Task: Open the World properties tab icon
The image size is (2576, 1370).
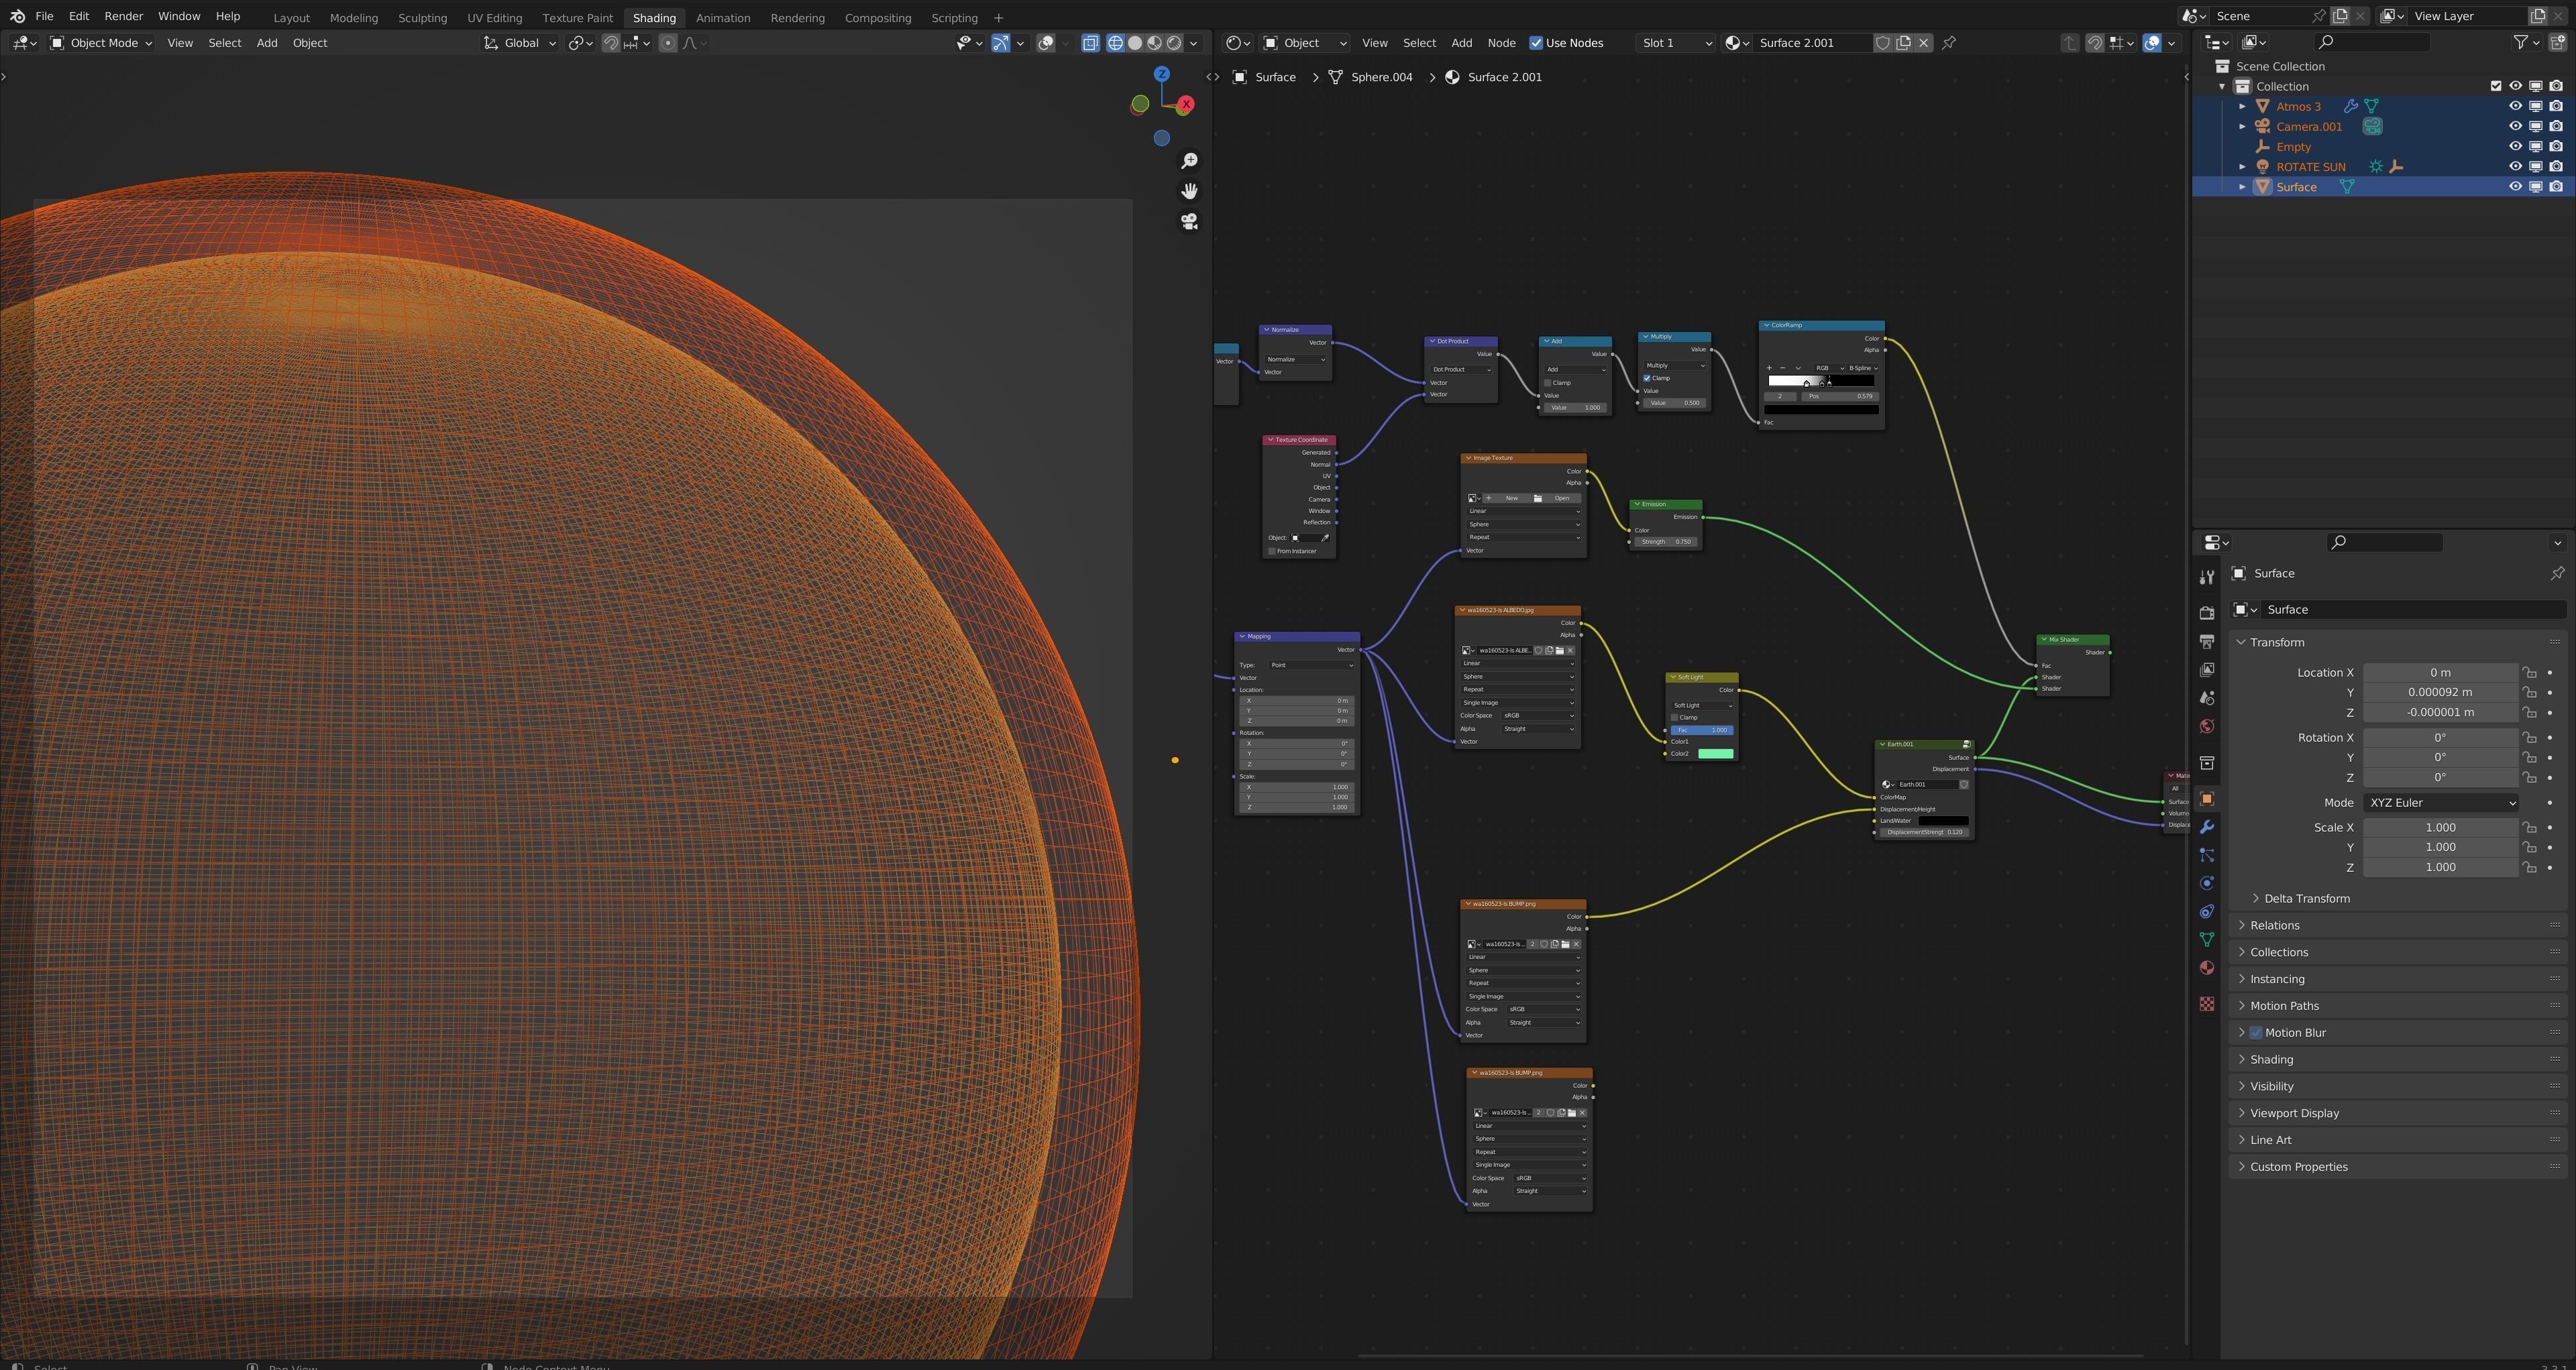Action: click(2207, 726)
